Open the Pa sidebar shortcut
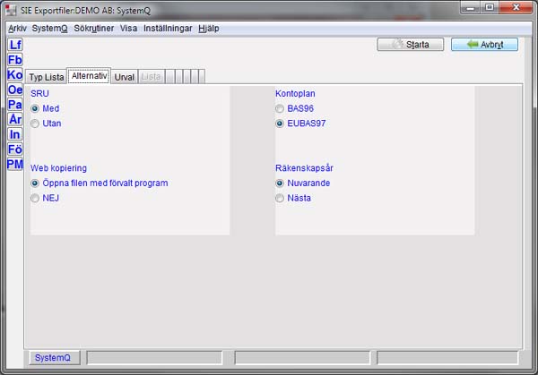The width and height of the screenshot is (538, 375). pyautogui.click(x=14, y=105)
